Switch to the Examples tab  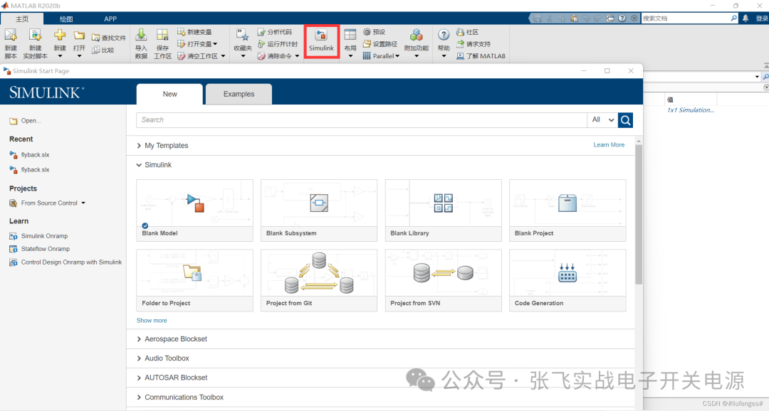click(239, 94)
